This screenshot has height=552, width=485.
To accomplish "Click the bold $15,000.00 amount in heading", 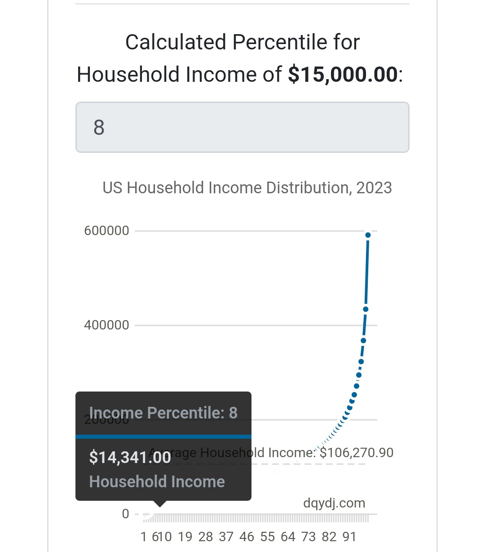I will (342, 75).
